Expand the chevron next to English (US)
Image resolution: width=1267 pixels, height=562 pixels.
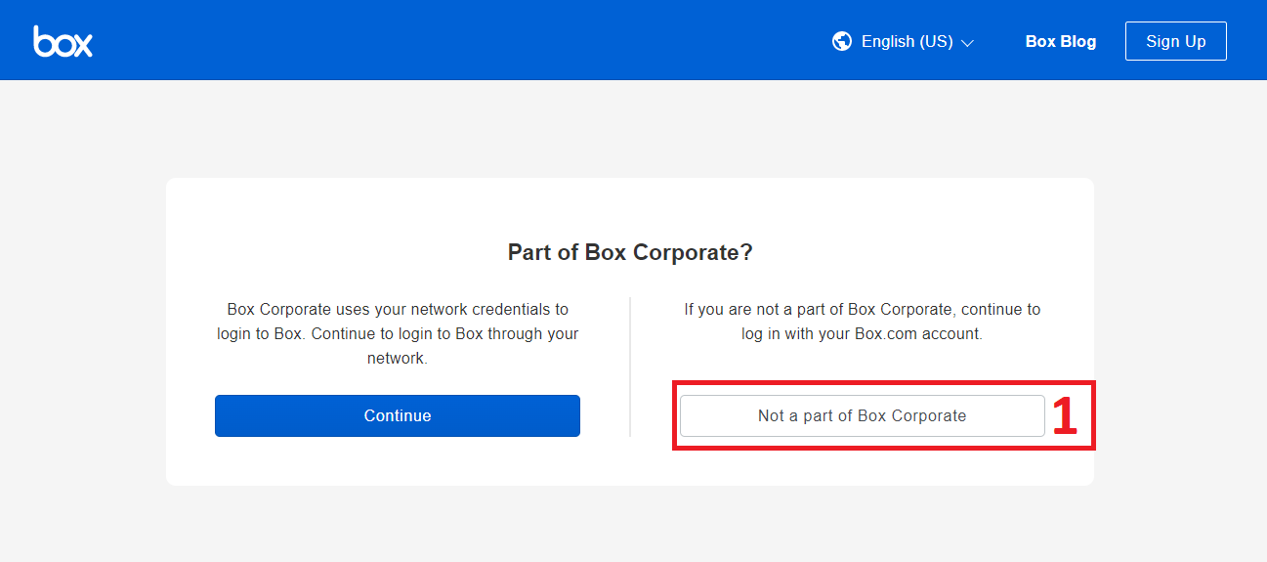point(967,43)
